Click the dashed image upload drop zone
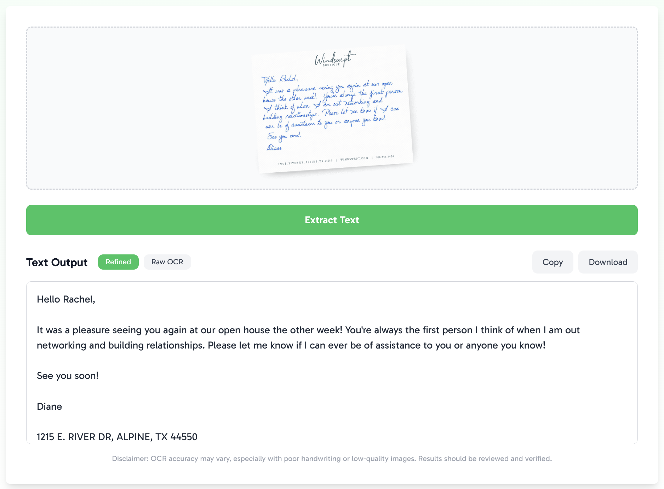 tap(142, 108)
